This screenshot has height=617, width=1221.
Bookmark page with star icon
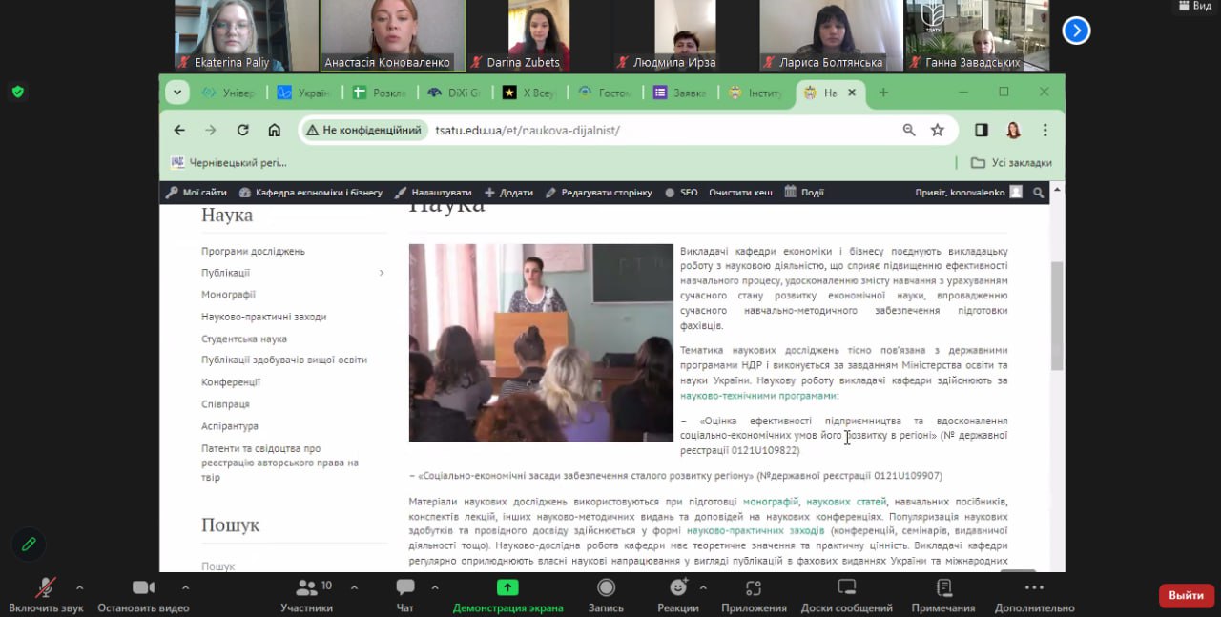(938, 130)
